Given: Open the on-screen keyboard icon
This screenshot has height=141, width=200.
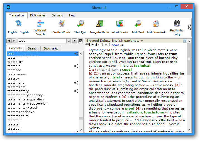Looking at the screenshot, I should [81, 41].
